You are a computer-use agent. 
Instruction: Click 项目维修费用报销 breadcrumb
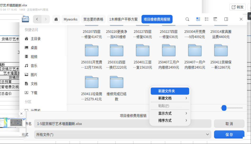(x=157, y=19)
